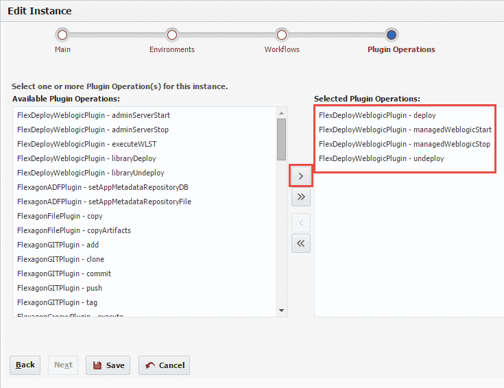Click the Main step label

pyautogui.click(x=62, y=49)
